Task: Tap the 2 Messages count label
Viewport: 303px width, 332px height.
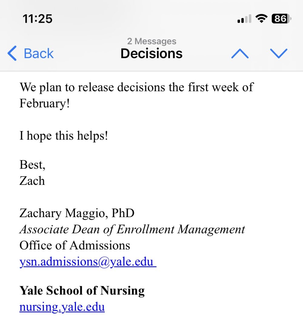Action: tap(151, 41)
